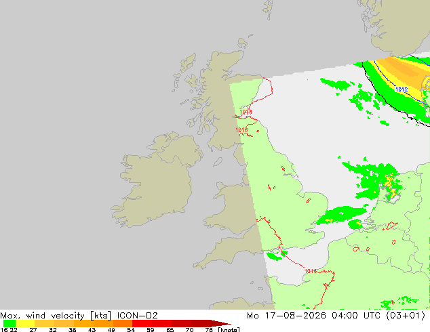
Task: Click the '(03+01)' forecast run text
Action: click(x=406, y=316)
